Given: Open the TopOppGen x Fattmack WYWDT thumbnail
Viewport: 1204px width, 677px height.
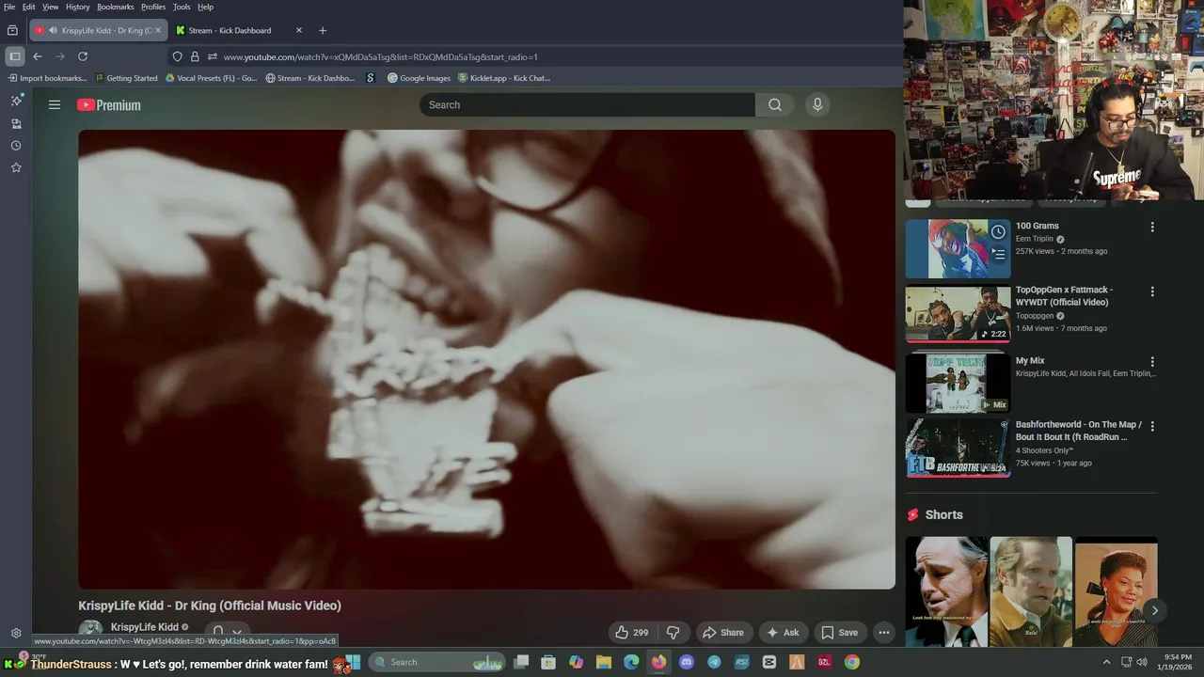Looking at the screenshot, I should 958,314.
